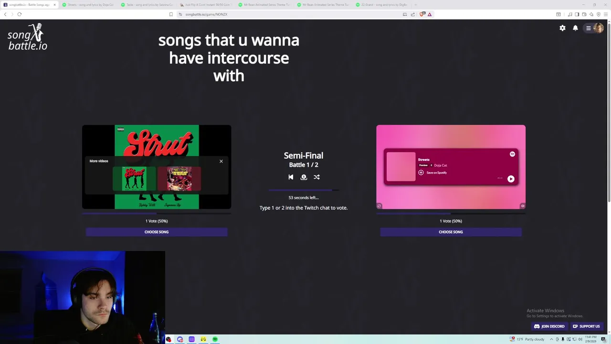Open the volume control in system tray

[580, 339]
